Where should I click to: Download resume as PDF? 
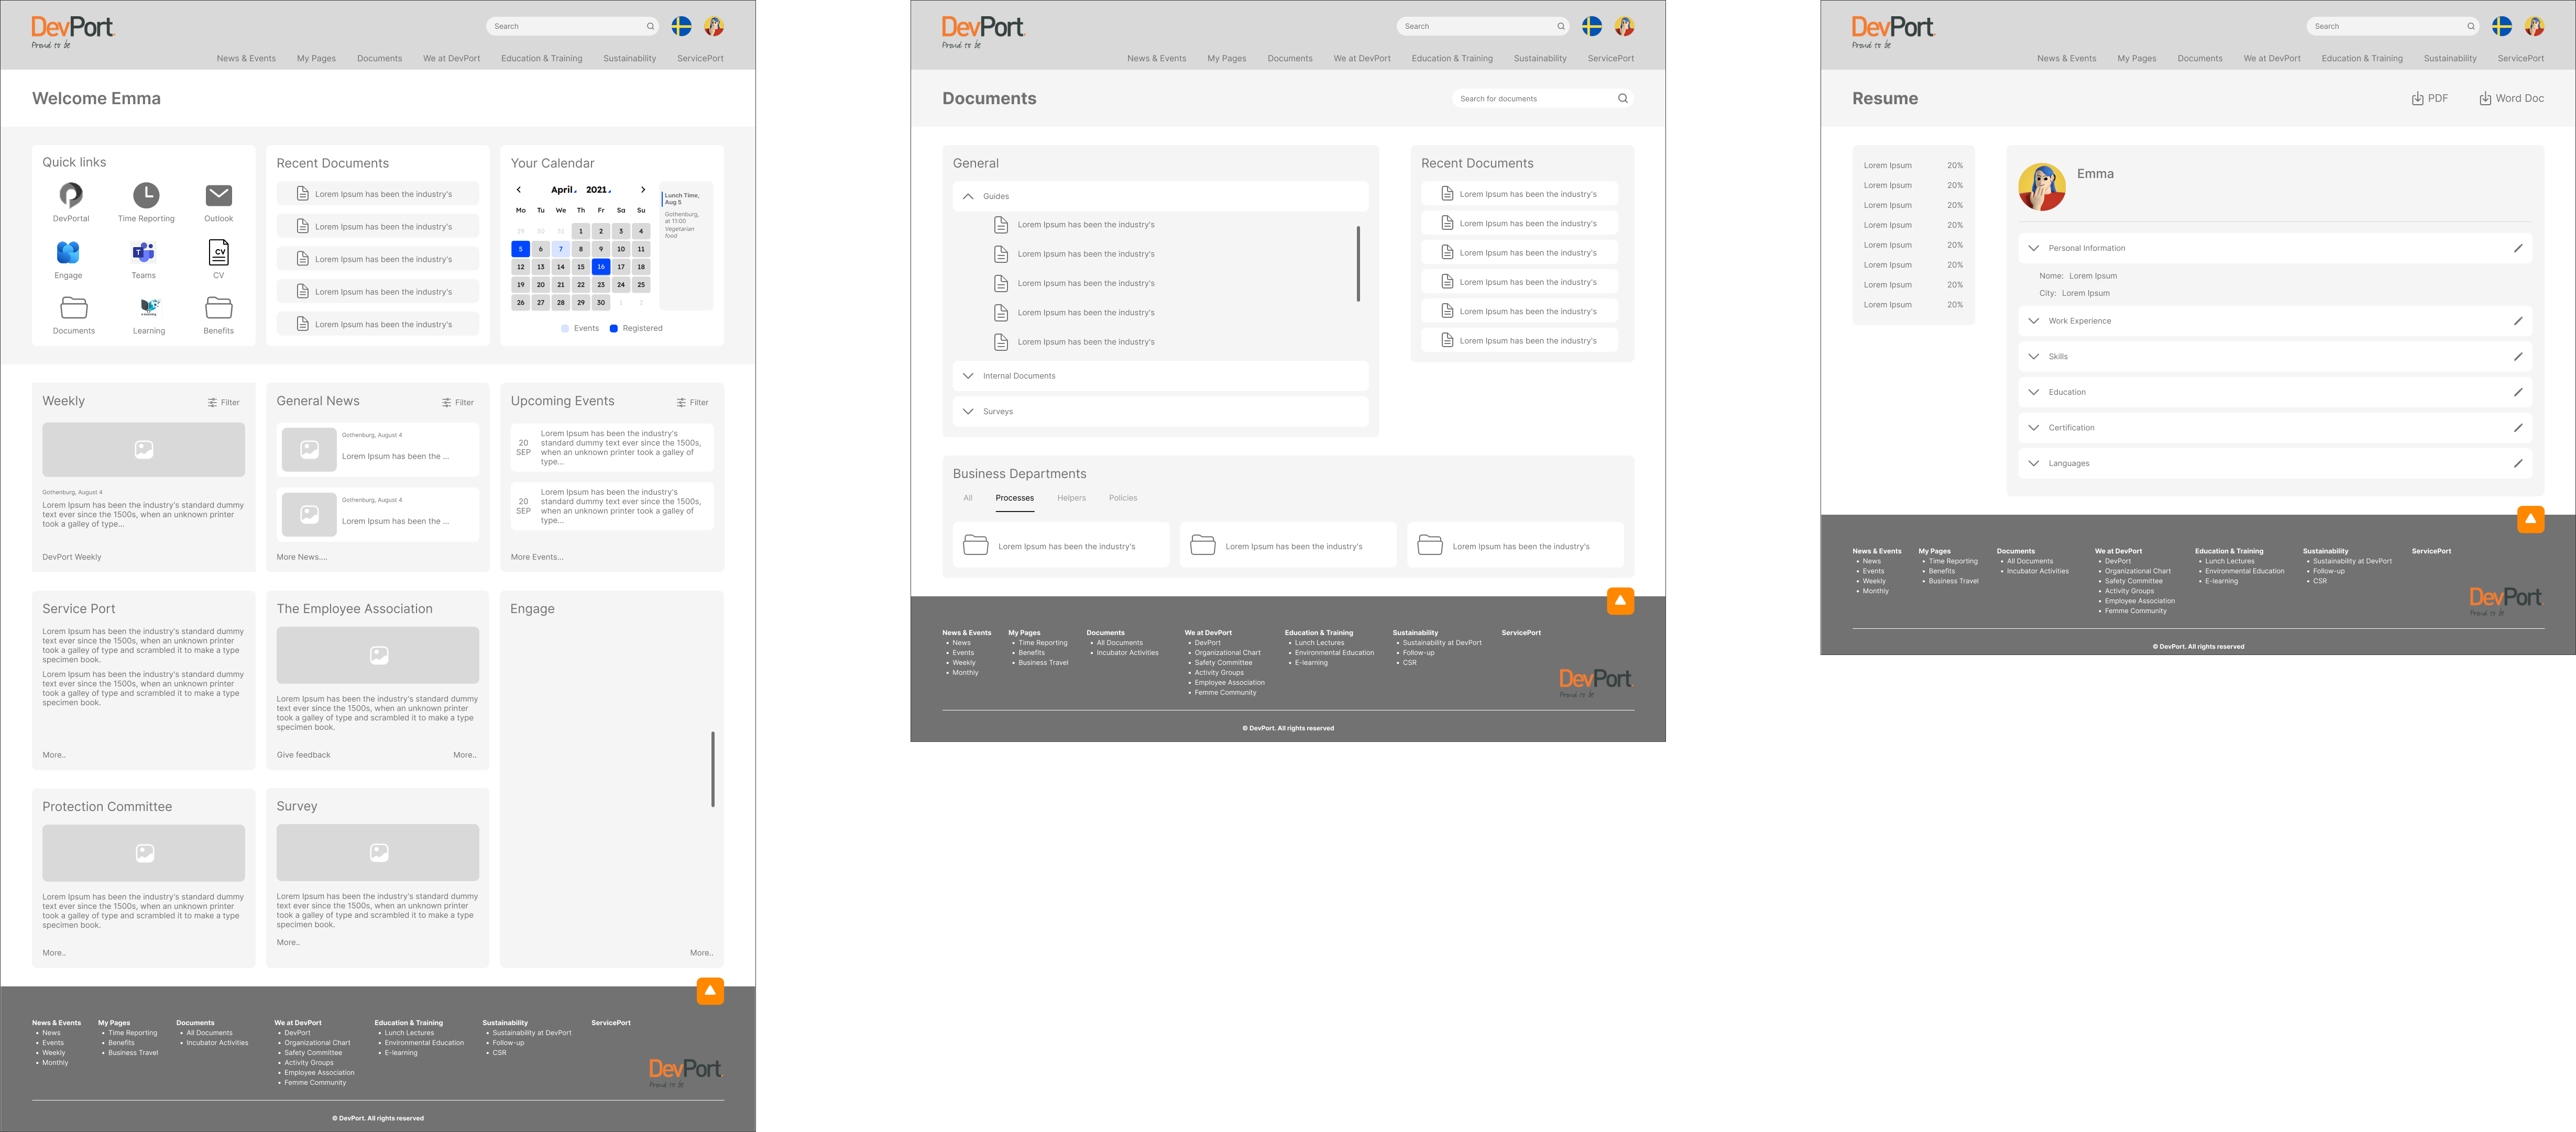click(x=2429, y=98)
